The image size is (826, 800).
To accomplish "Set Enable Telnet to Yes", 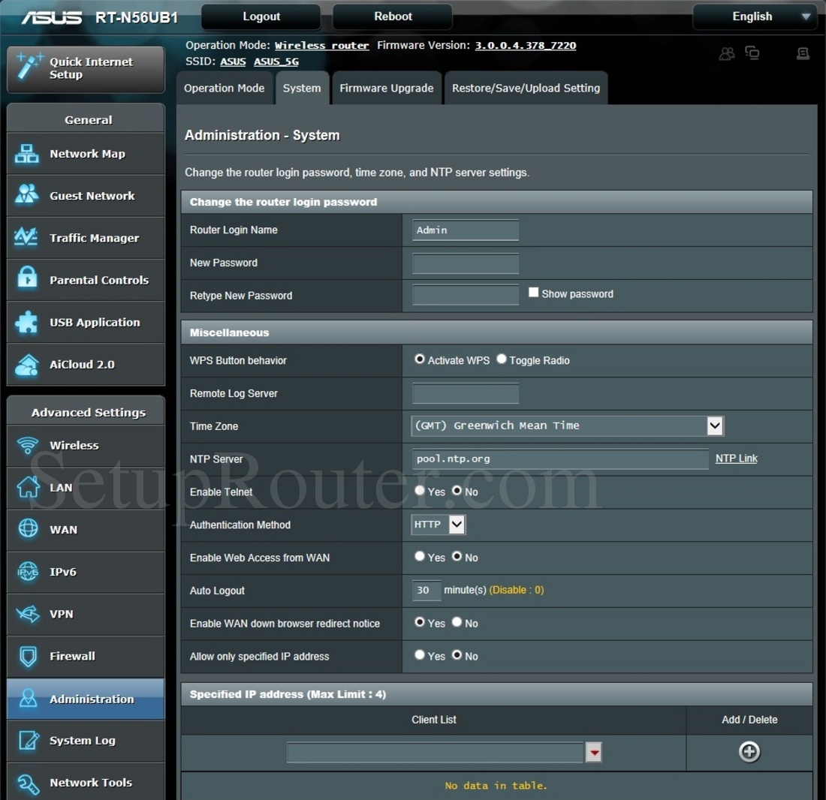I will click(420, 491).
